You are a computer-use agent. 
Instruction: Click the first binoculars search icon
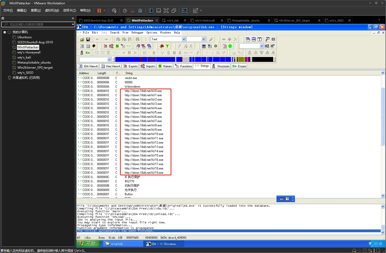pyautogui.click(x=118, y=39)
